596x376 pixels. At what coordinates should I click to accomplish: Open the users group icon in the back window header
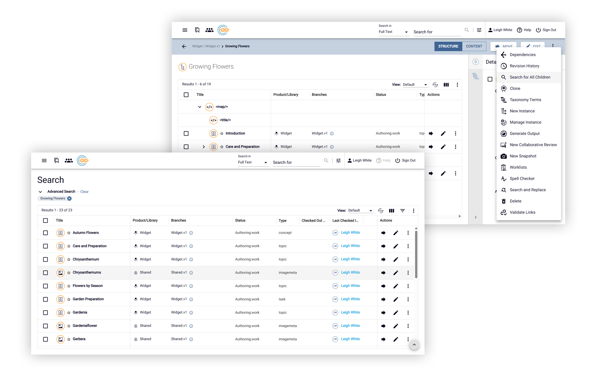tap(209, 30)
